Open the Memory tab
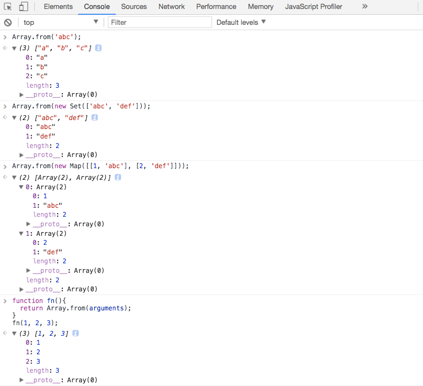The height and width of the screenshot is (386, 423). point(261,6)
